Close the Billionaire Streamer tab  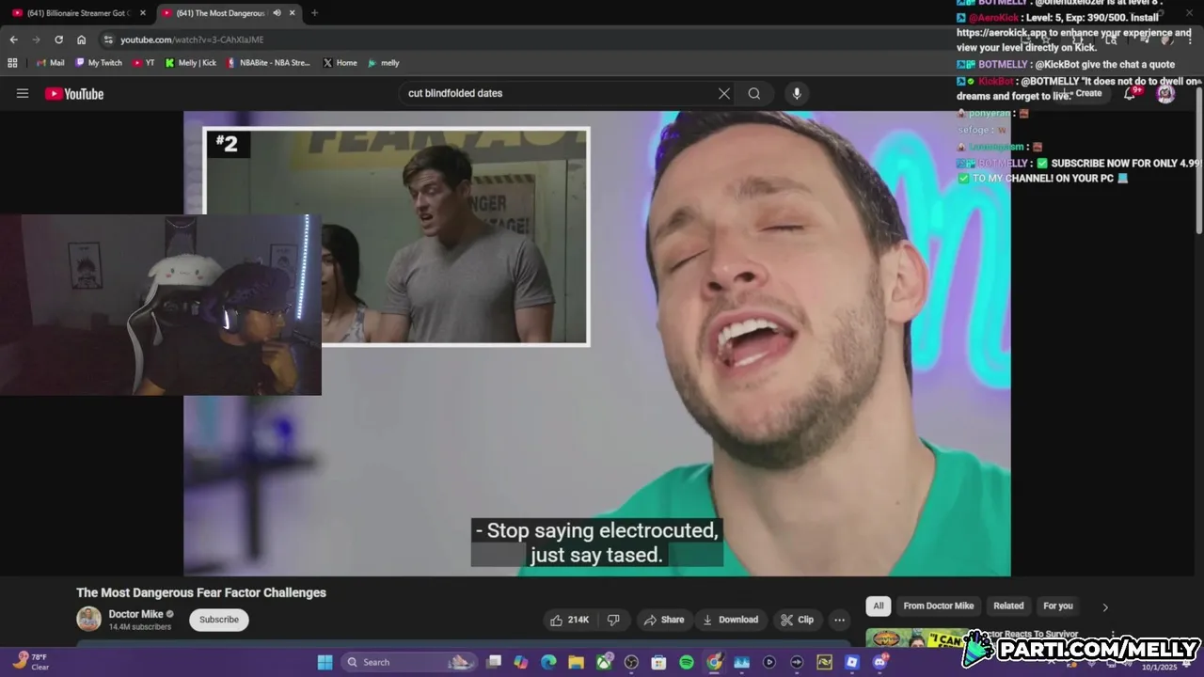point(143,13)
